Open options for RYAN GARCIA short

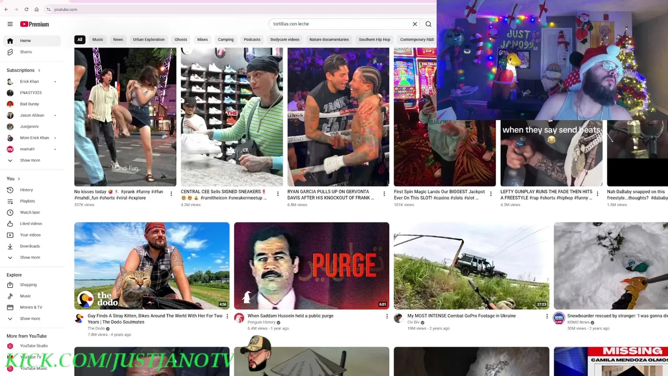pos(384,194)
